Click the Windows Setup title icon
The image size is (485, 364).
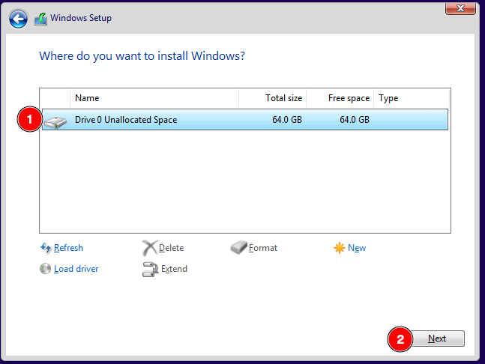click(40, 19)
